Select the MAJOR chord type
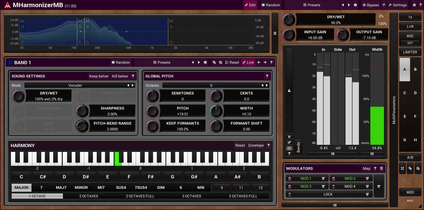 tap(21, 187)
